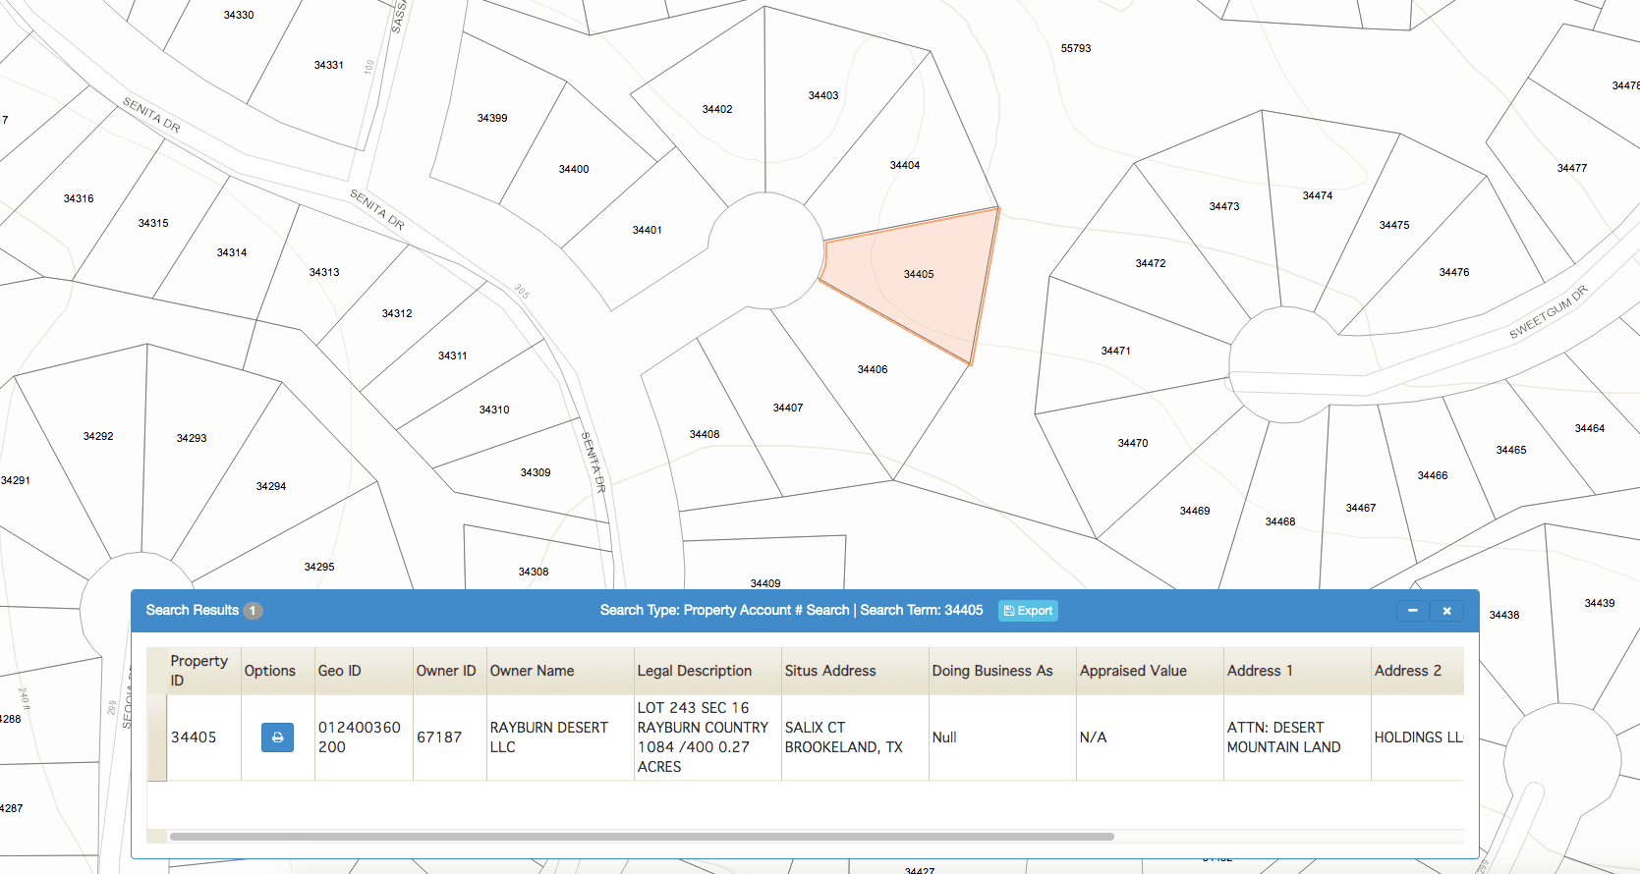Click the Legal Description column header
The image size is (1640, 874).
707,671
